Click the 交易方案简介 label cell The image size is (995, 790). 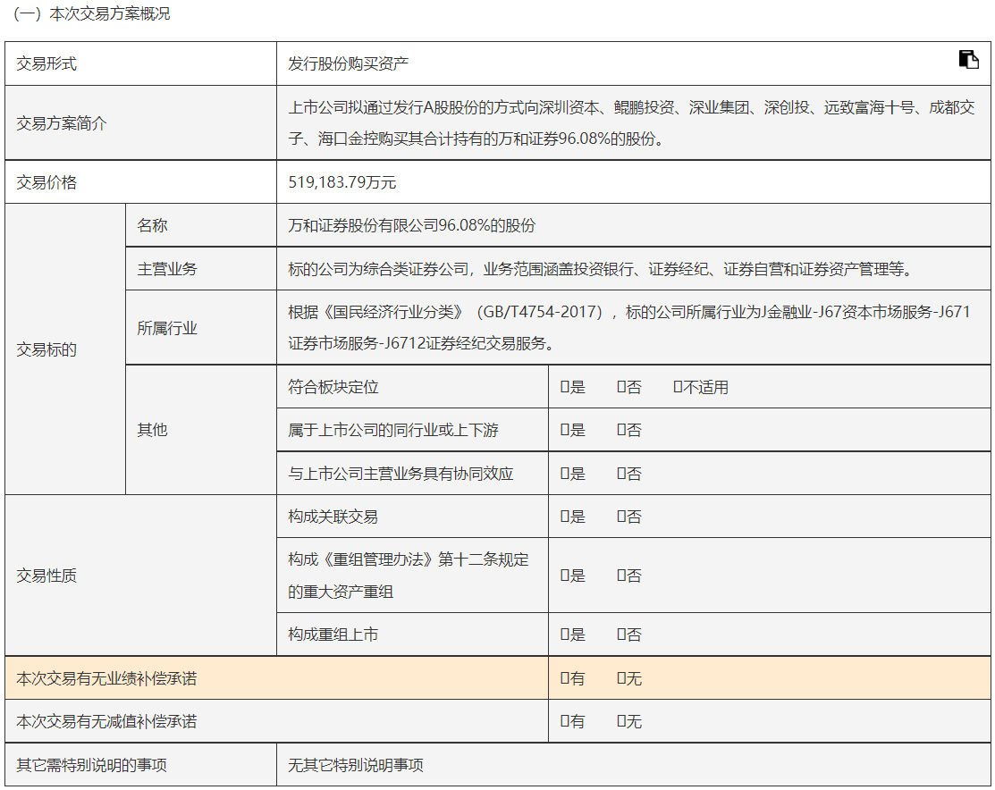141,123
